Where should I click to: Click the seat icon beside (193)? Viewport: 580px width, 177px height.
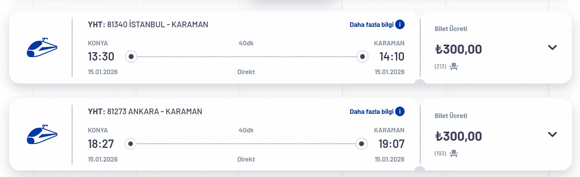point(454,153)
